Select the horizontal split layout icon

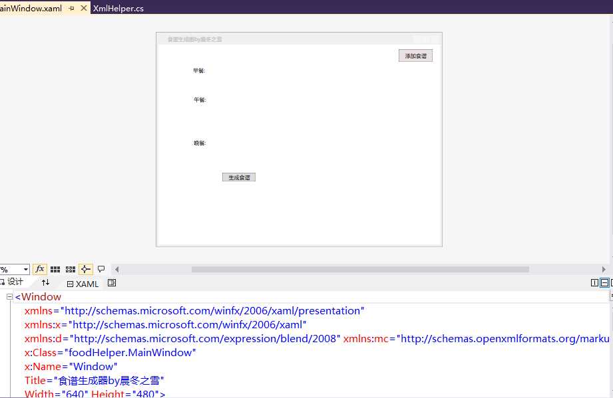604,283
